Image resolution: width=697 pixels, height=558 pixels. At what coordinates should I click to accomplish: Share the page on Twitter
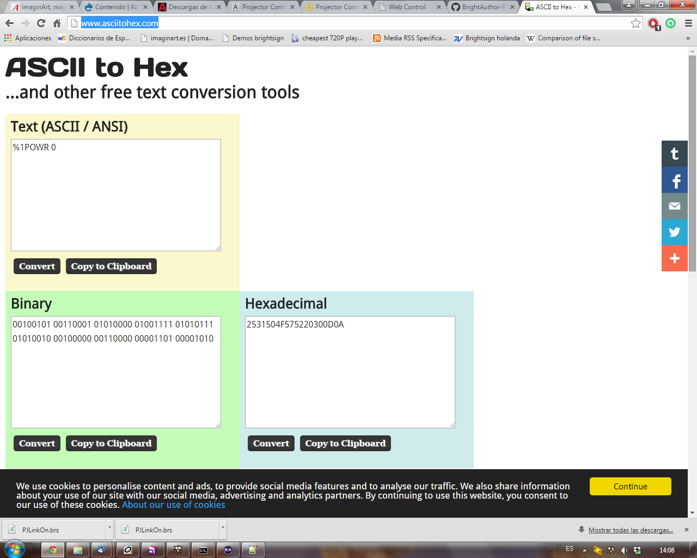(x=675, y=232)
